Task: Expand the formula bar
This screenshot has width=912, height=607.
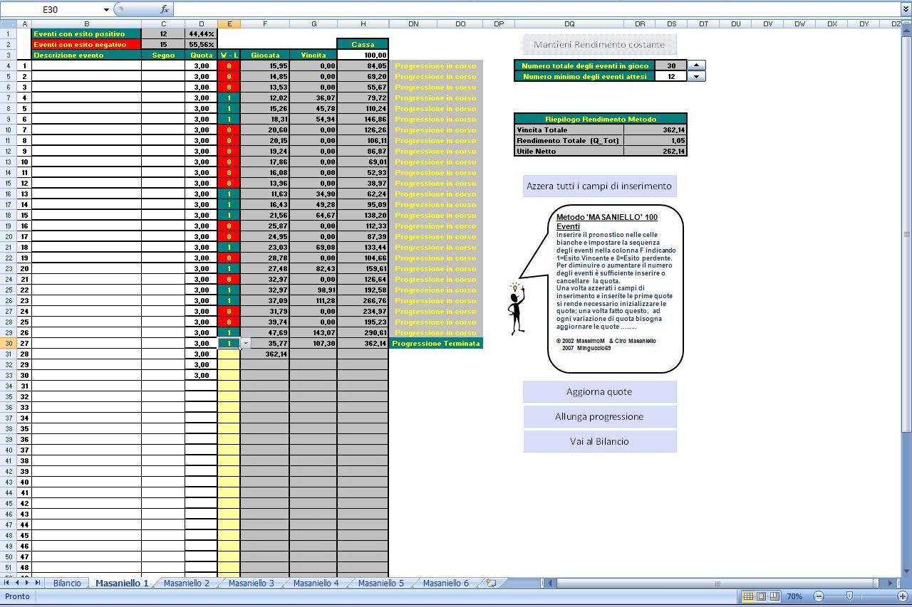Action: tap(906, 9)
